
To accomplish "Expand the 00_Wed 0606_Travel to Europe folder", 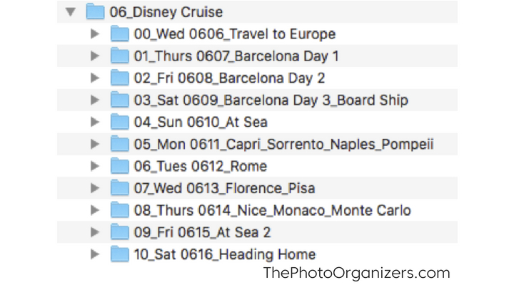I will pyautogui.click(x=95, y=33).
